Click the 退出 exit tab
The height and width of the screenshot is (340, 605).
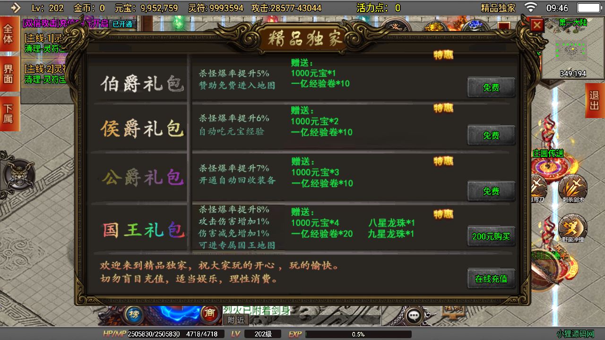pyautogui.click(x=595, y=101)
